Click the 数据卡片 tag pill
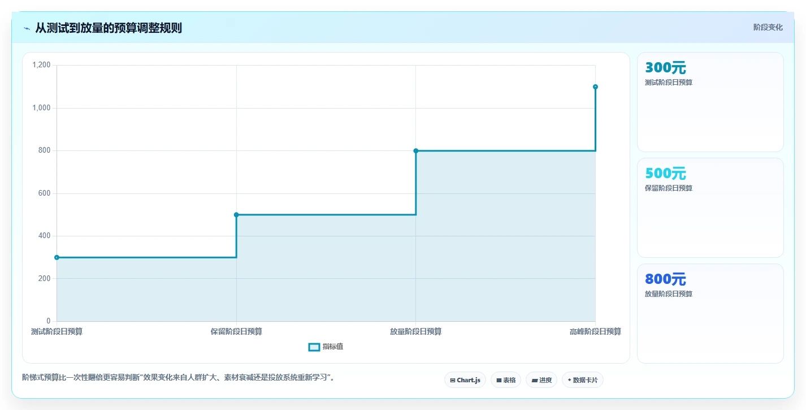The image size is (806, 410). pos(583,380)
